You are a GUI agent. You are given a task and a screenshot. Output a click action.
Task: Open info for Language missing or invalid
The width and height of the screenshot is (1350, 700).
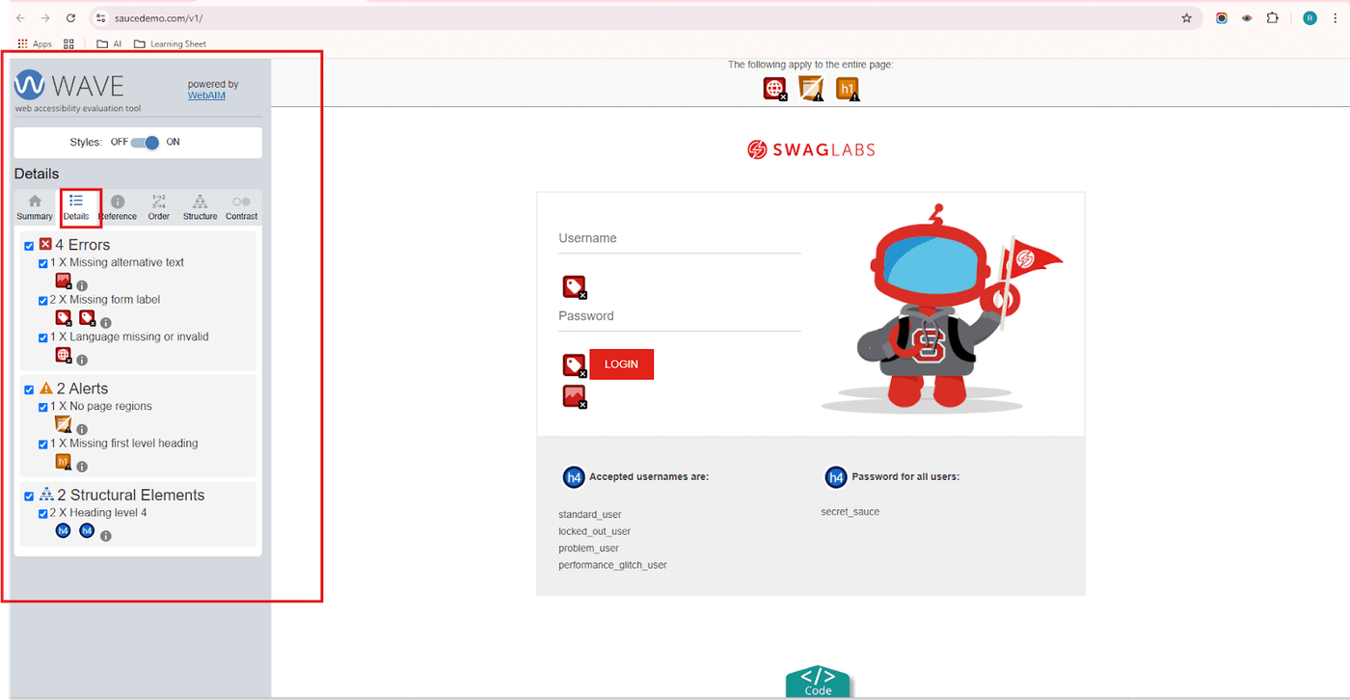(82, 361)
